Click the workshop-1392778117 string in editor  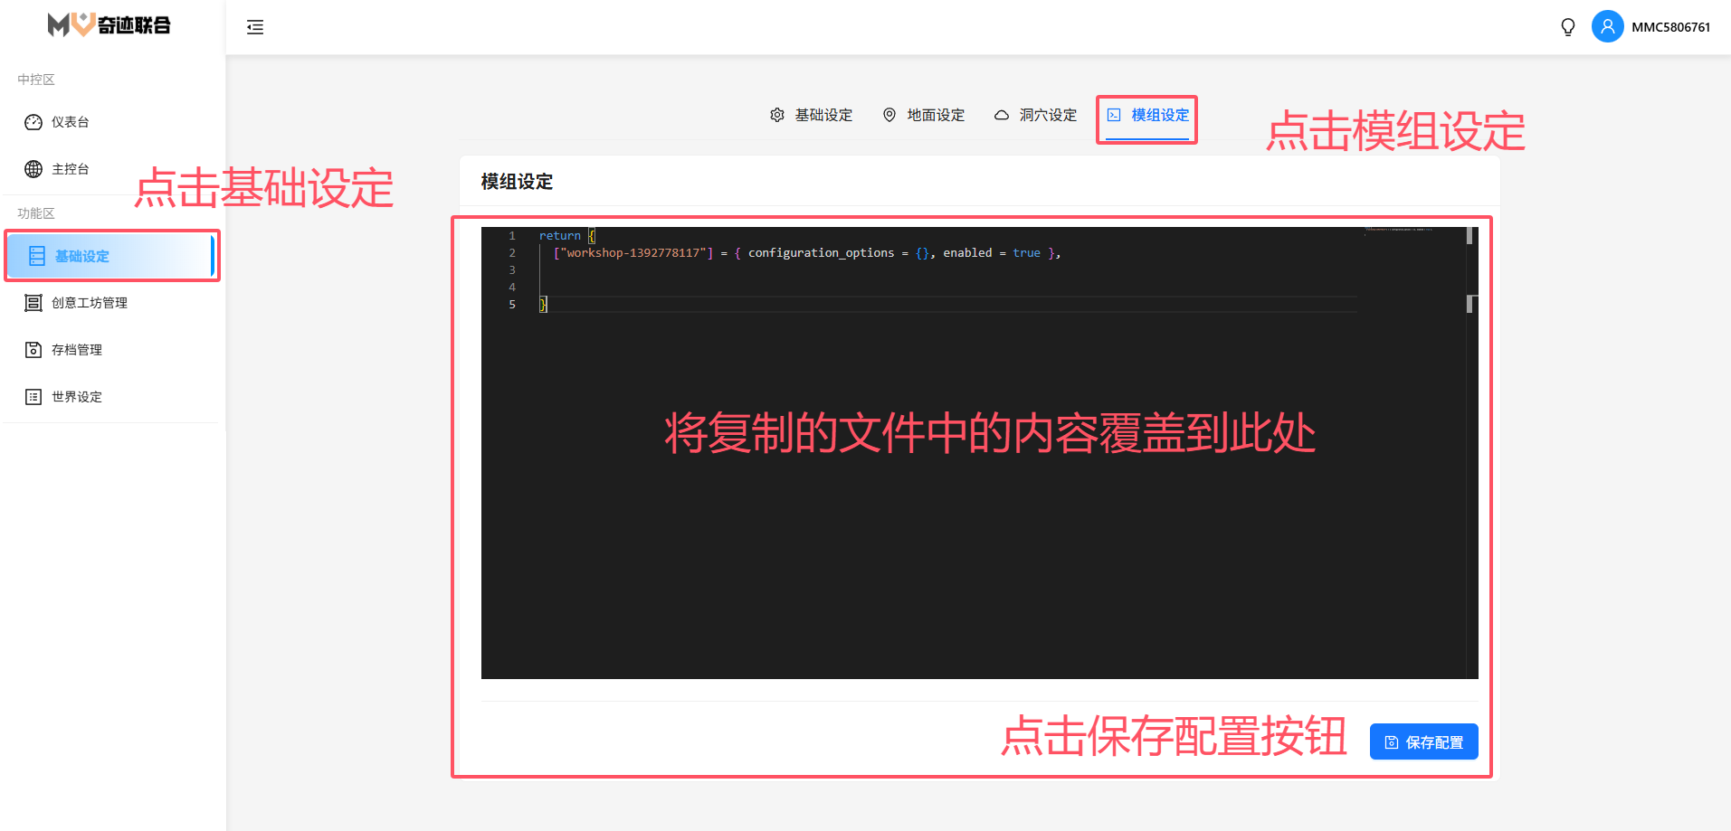(x=635, y=253)
